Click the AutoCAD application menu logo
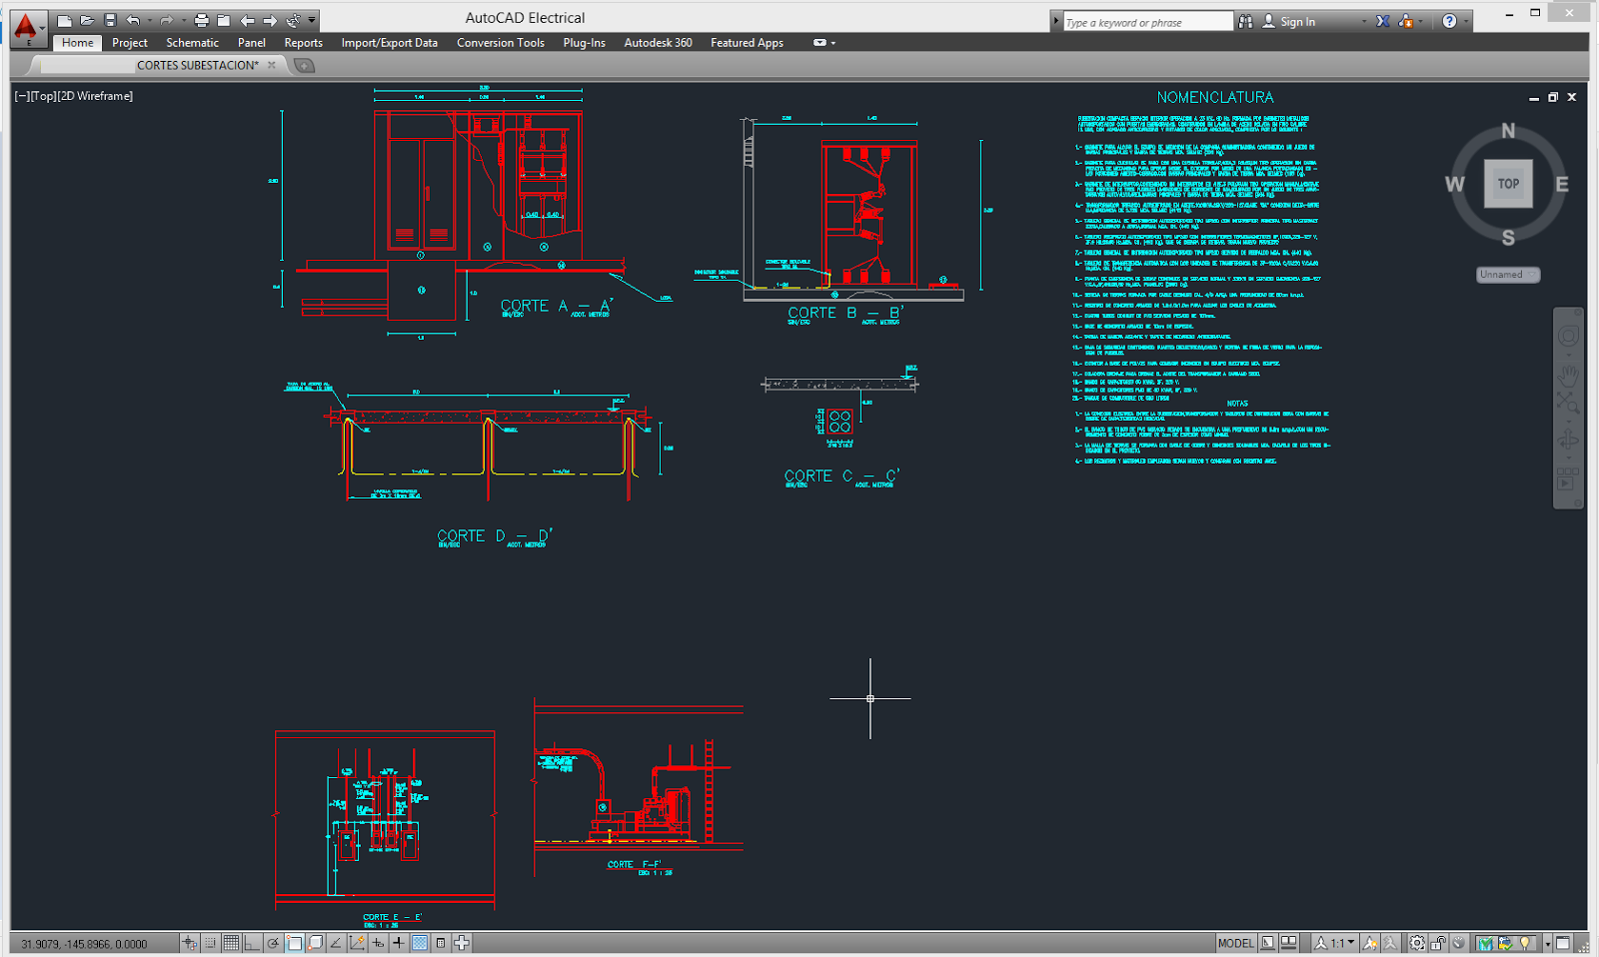Image resolution: width=1599 pixels, height=957 pixels. click(25, 22)
